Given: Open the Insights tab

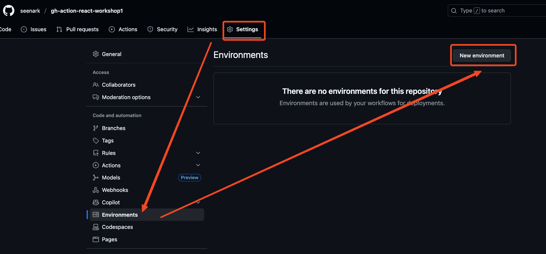Looking at the screenshot, I should tap(202, 29).
